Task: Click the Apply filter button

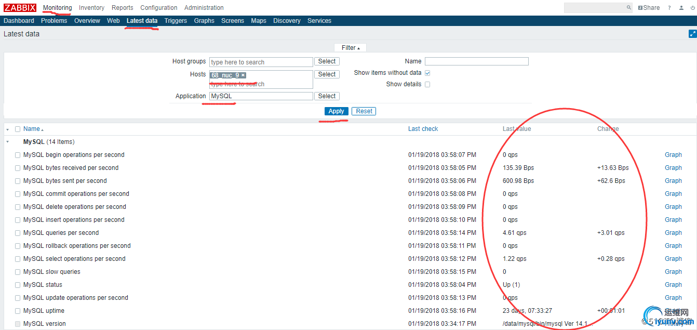Action: coord(337,111)
